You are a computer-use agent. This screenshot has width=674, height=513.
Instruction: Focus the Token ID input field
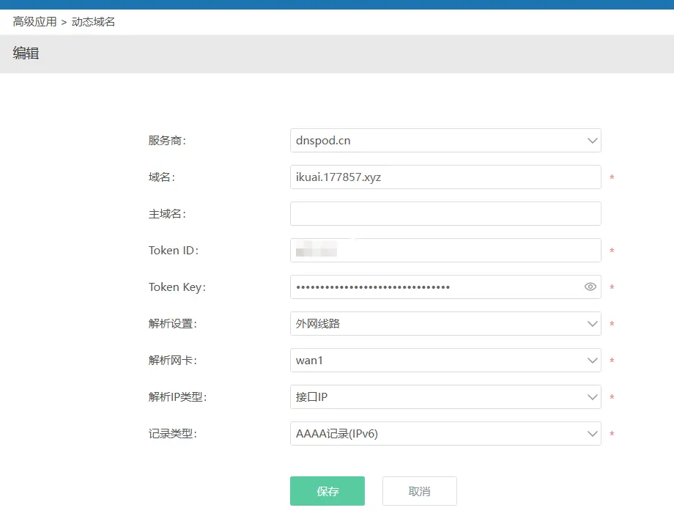click(445, 250)
